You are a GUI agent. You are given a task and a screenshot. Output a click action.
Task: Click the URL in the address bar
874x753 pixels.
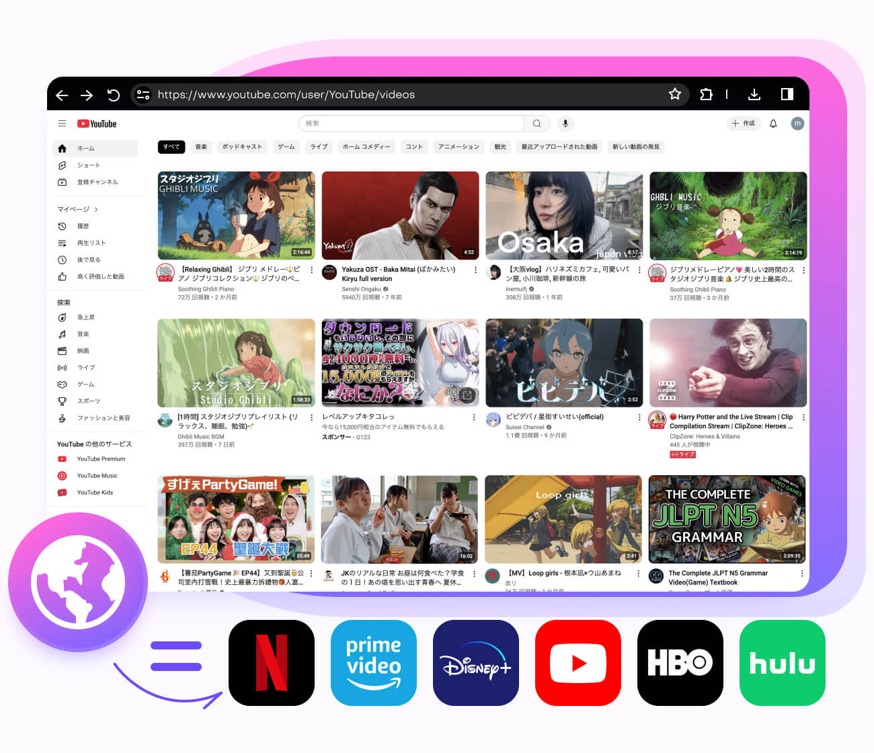point(286,95)
